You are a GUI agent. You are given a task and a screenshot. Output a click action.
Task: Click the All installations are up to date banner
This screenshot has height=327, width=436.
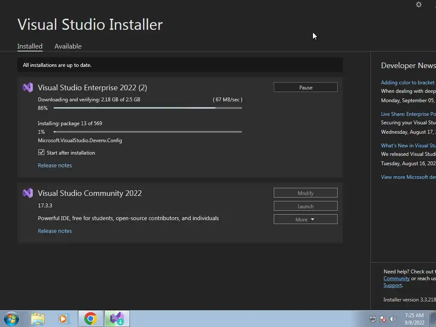pyautogui.click(x=180, y=65)
